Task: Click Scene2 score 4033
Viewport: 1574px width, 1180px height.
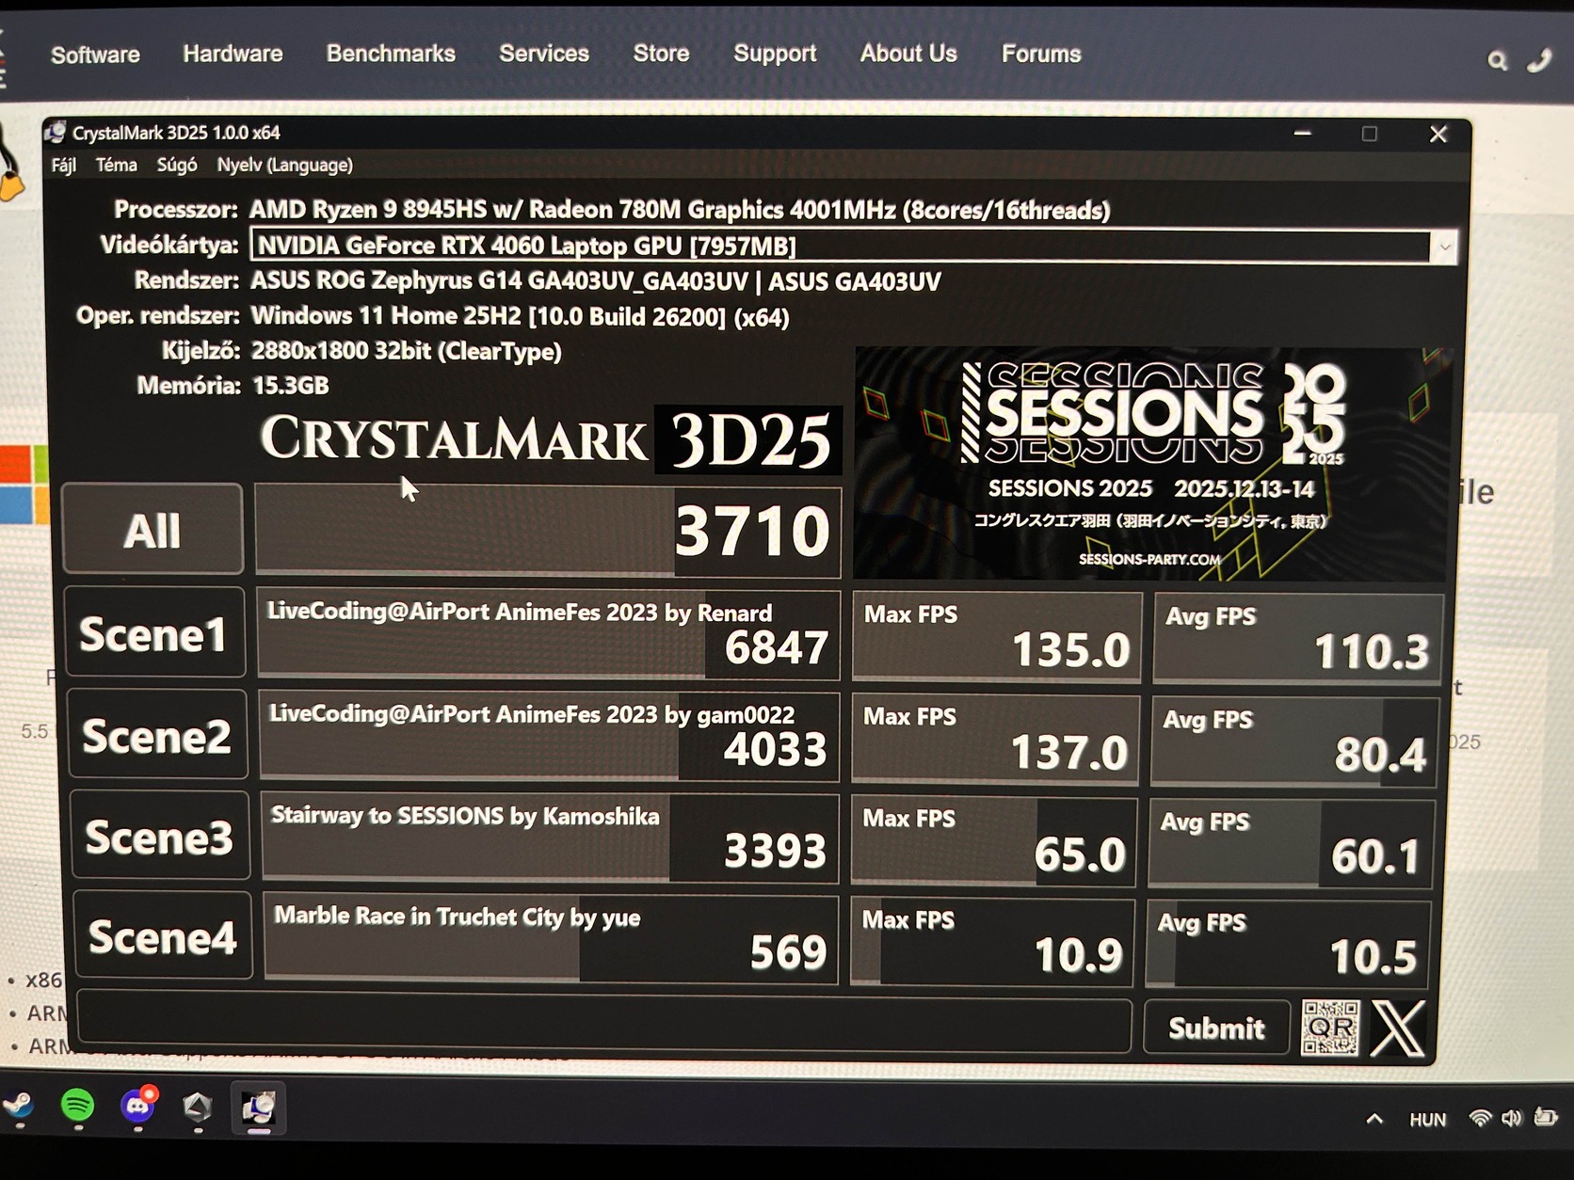Action: (x=775, y=750)
